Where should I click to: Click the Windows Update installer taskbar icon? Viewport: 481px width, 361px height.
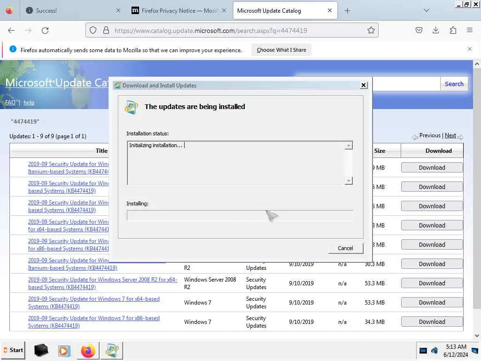[112, 351]
